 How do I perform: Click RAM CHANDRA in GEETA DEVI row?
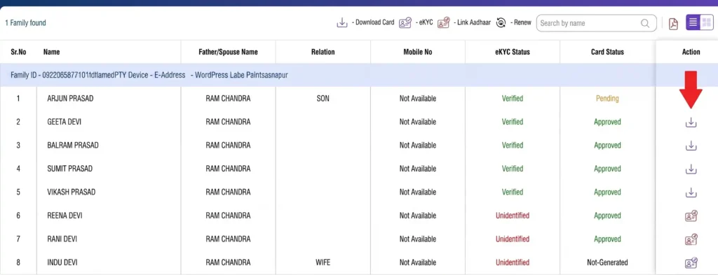pos(228,122)
